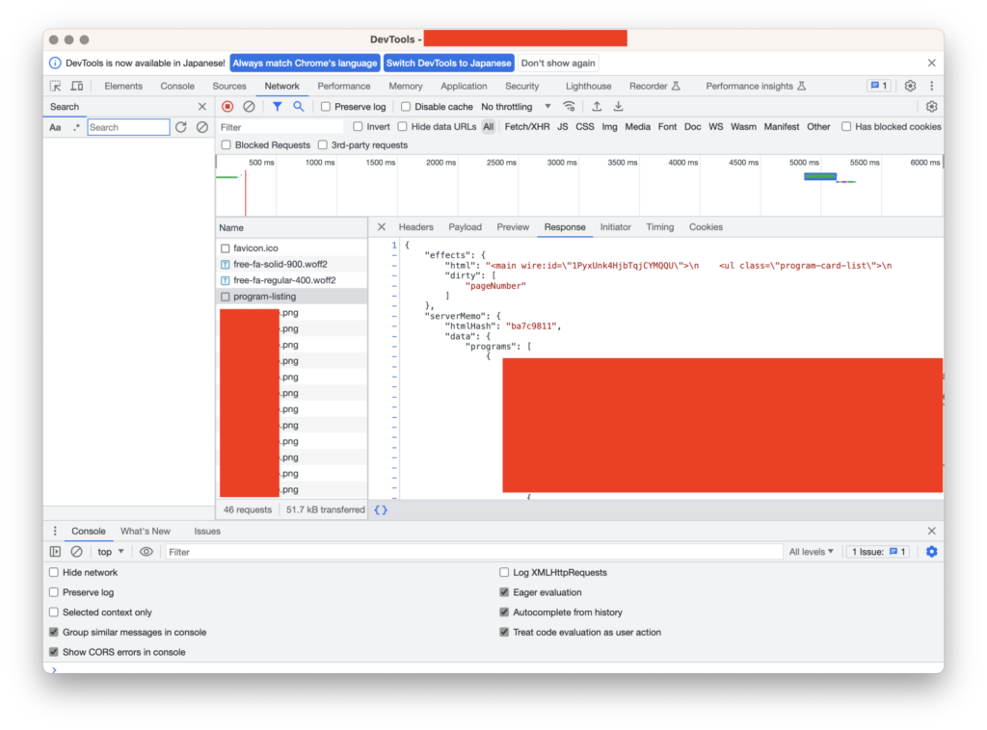Show console sidebar icon
This screenshot has height=730, width=987.
click(x=55, y=552)
